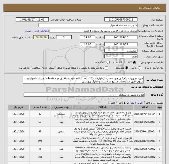Click item code 2363100142270009
Image resolution: width=169 pixels, height=164 pixels.
[145, 122]
